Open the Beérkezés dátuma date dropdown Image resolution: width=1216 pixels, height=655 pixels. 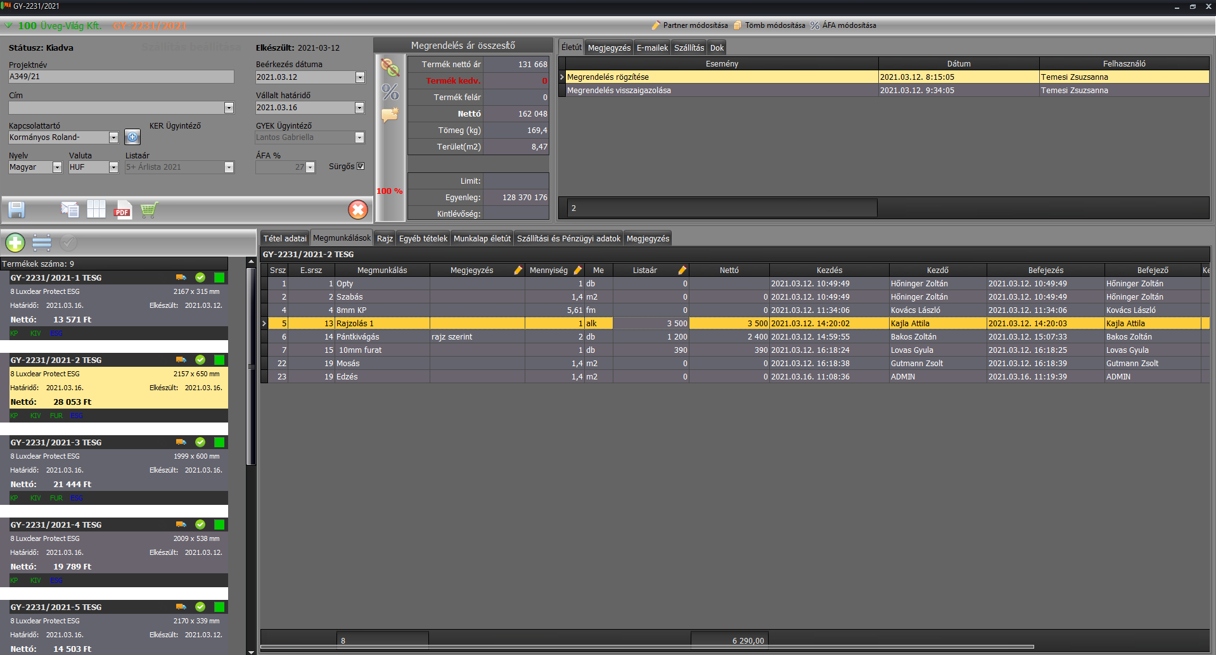(360, 77)
